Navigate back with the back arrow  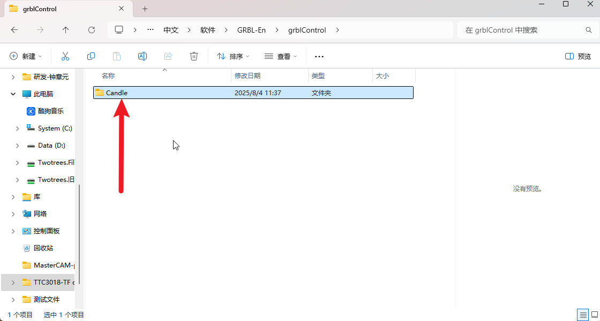coord(14,30)
